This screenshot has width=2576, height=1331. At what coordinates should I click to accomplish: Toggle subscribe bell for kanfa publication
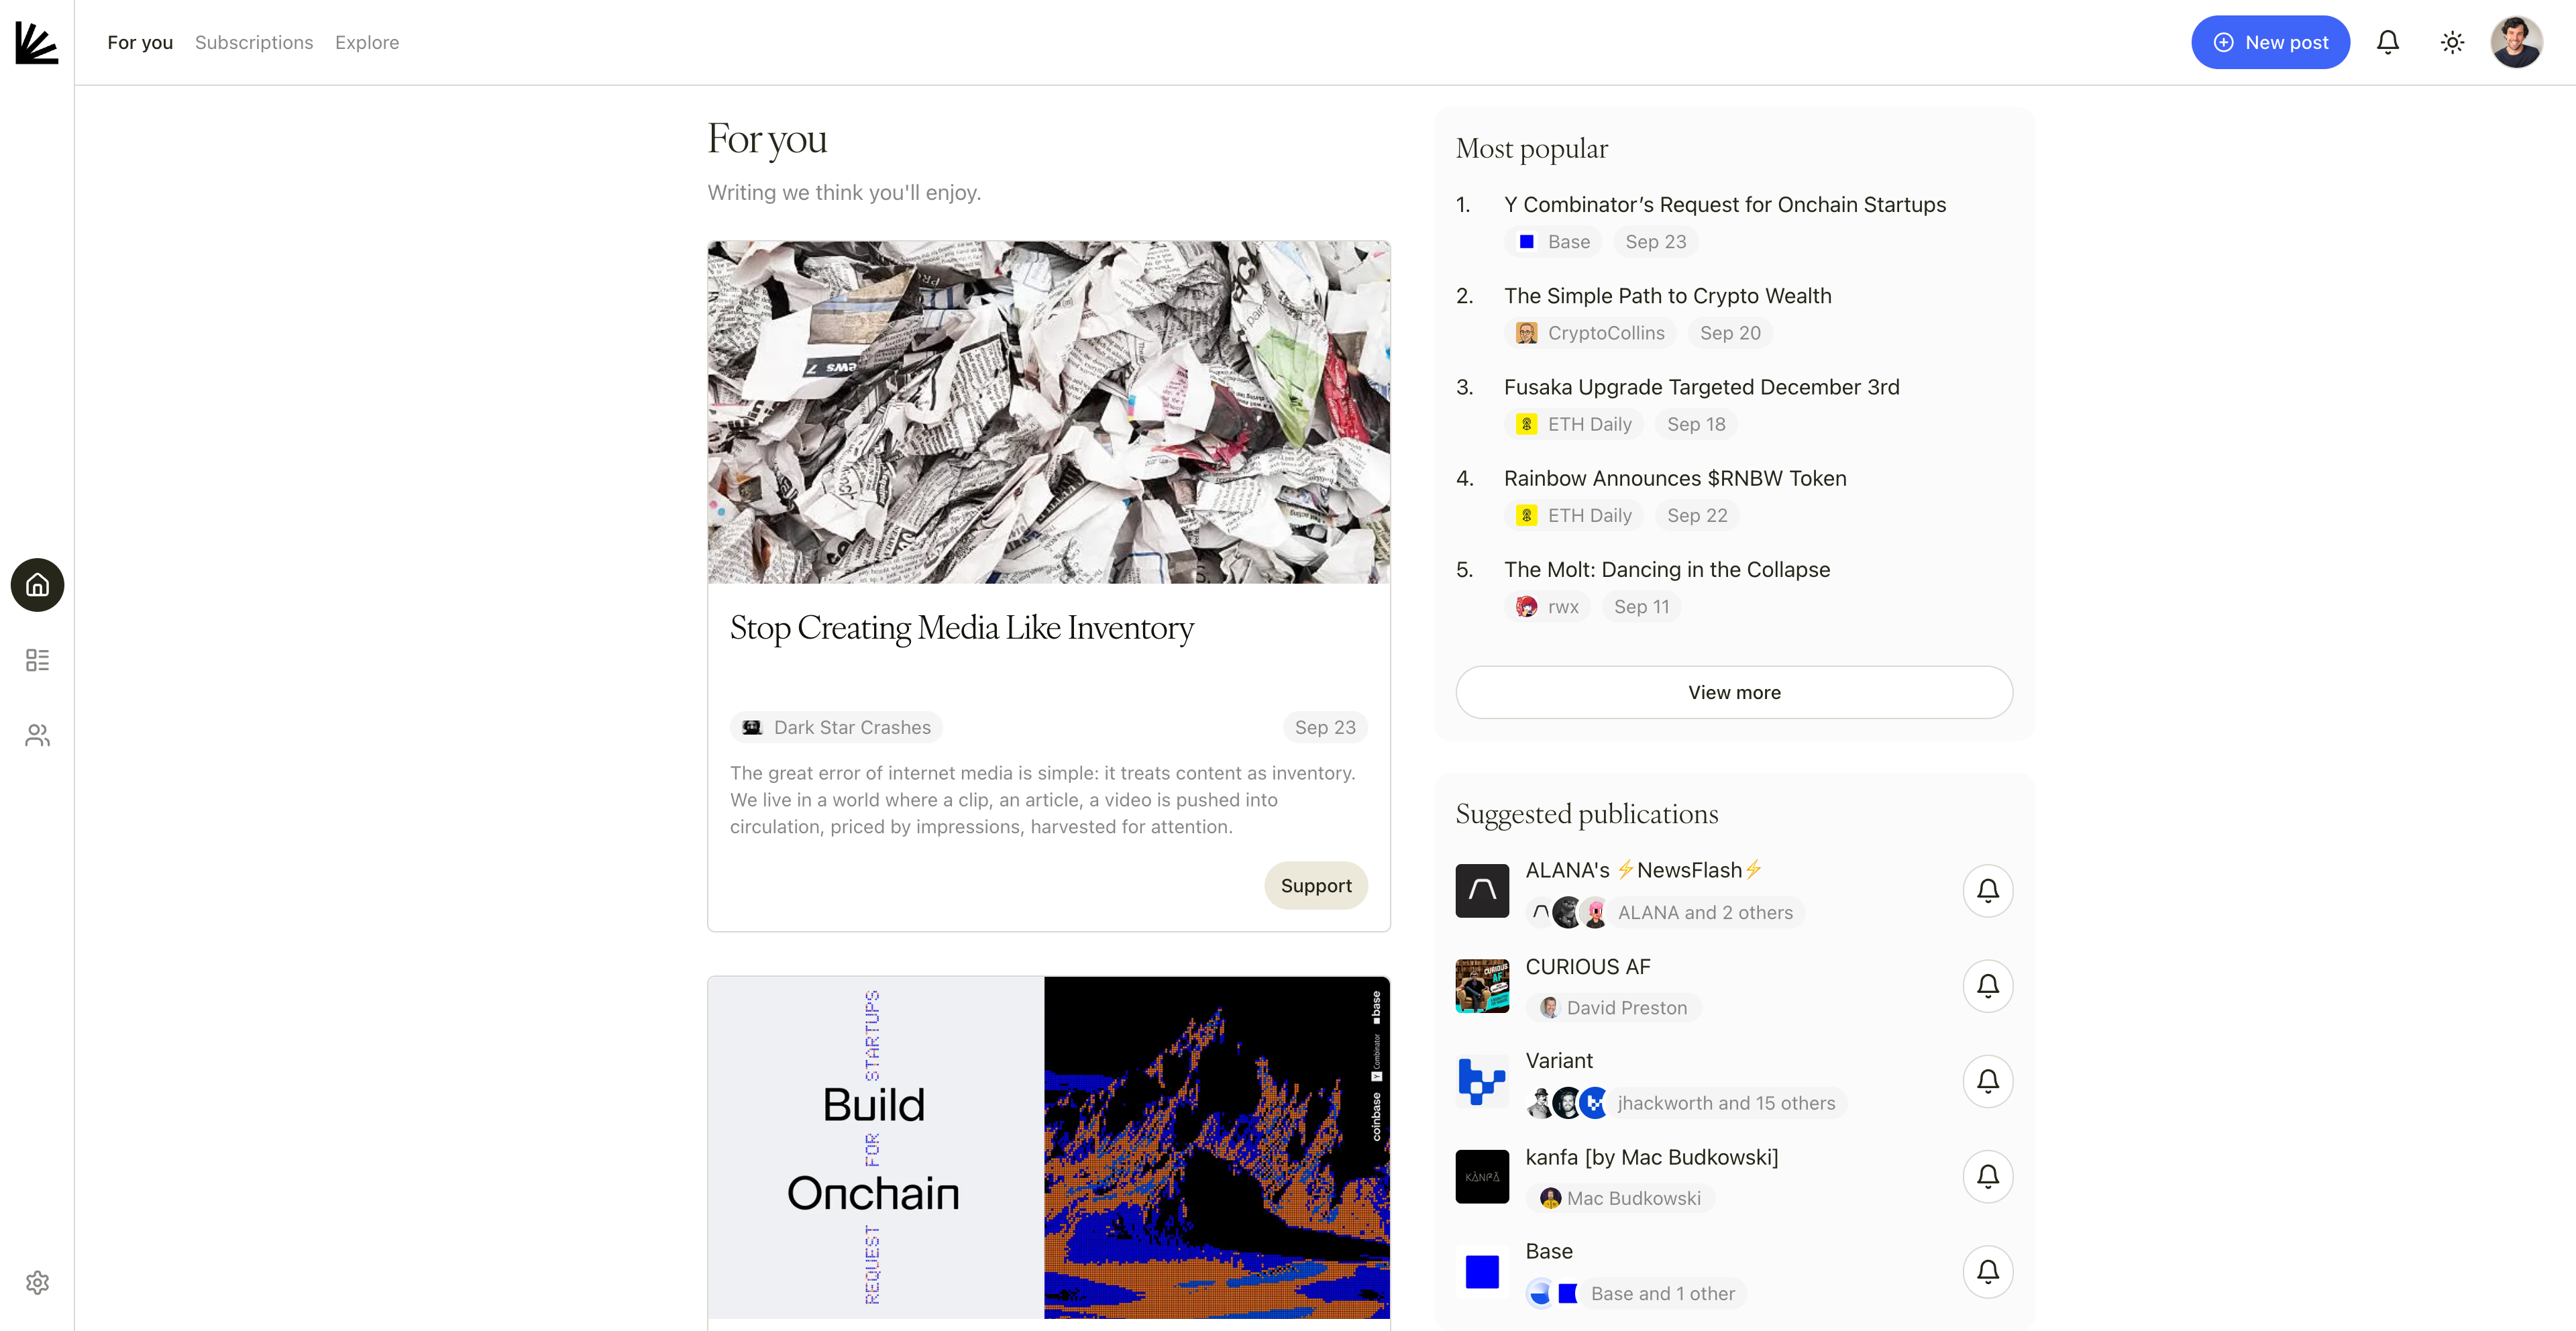tap(1987, 1176)
